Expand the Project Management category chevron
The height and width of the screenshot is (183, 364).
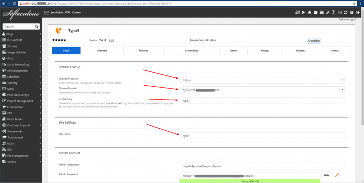pos(40,101)
